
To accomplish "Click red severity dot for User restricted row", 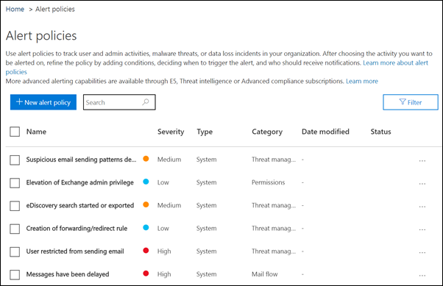I will 146,251.
